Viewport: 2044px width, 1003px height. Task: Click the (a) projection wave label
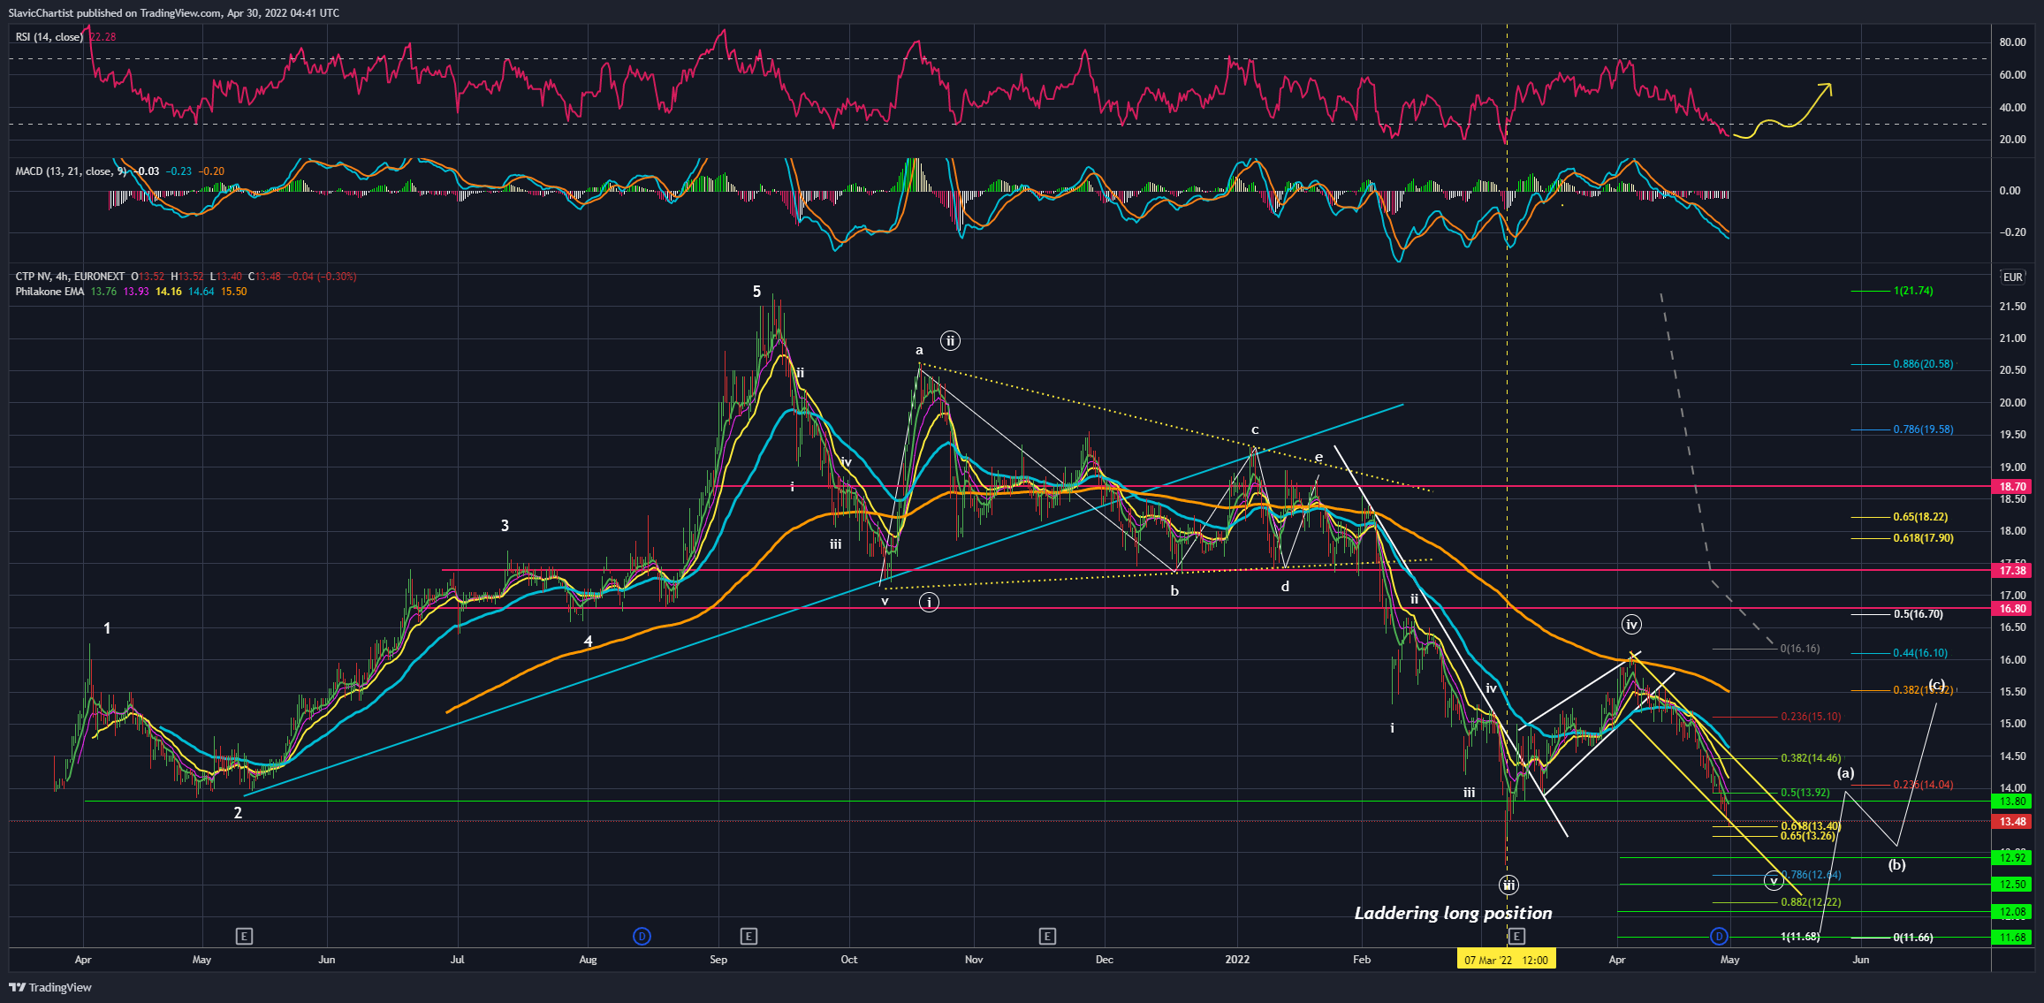pyautogui.click(x=1846, y=773)
